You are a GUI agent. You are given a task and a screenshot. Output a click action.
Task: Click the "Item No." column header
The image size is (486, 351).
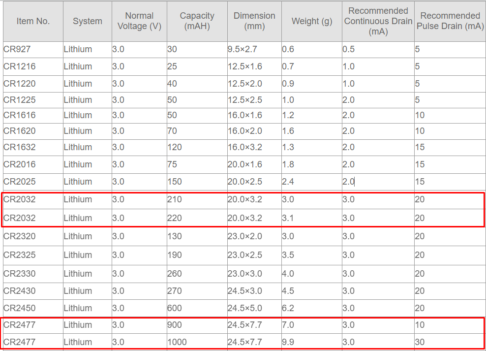coord(33,21)
